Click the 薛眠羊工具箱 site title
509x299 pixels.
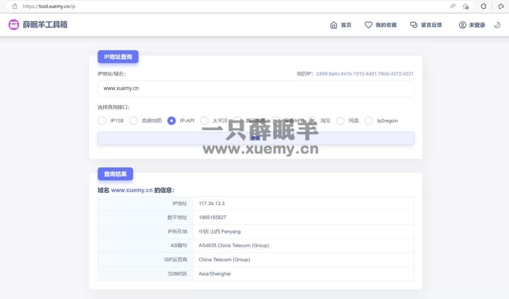click(x=45, y=25)
